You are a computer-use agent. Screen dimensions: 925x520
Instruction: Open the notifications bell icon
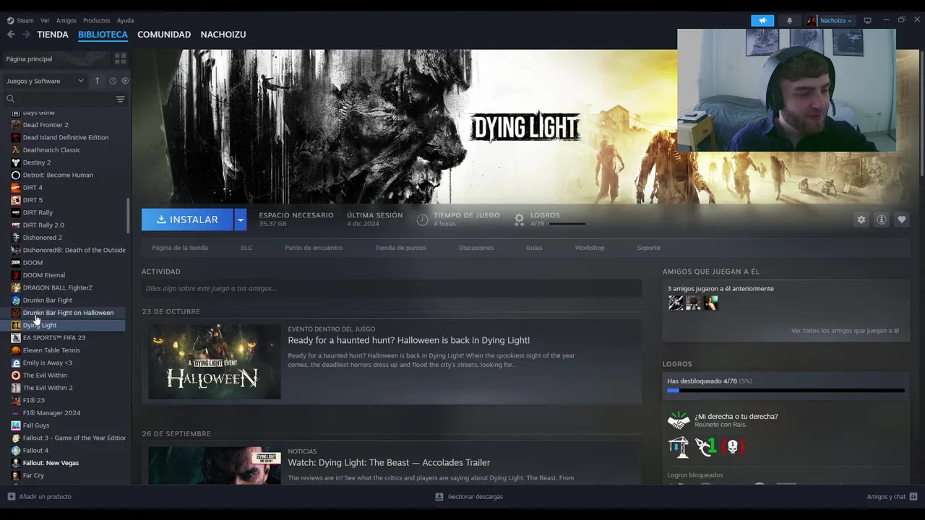coord(789,20)
